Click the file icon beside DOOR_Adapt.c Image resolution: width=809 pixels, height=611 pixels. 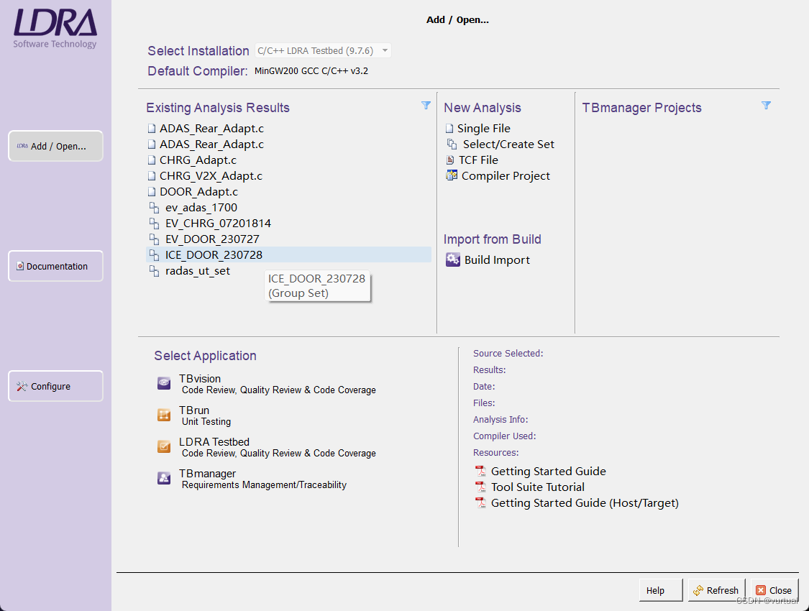(152, 192)
